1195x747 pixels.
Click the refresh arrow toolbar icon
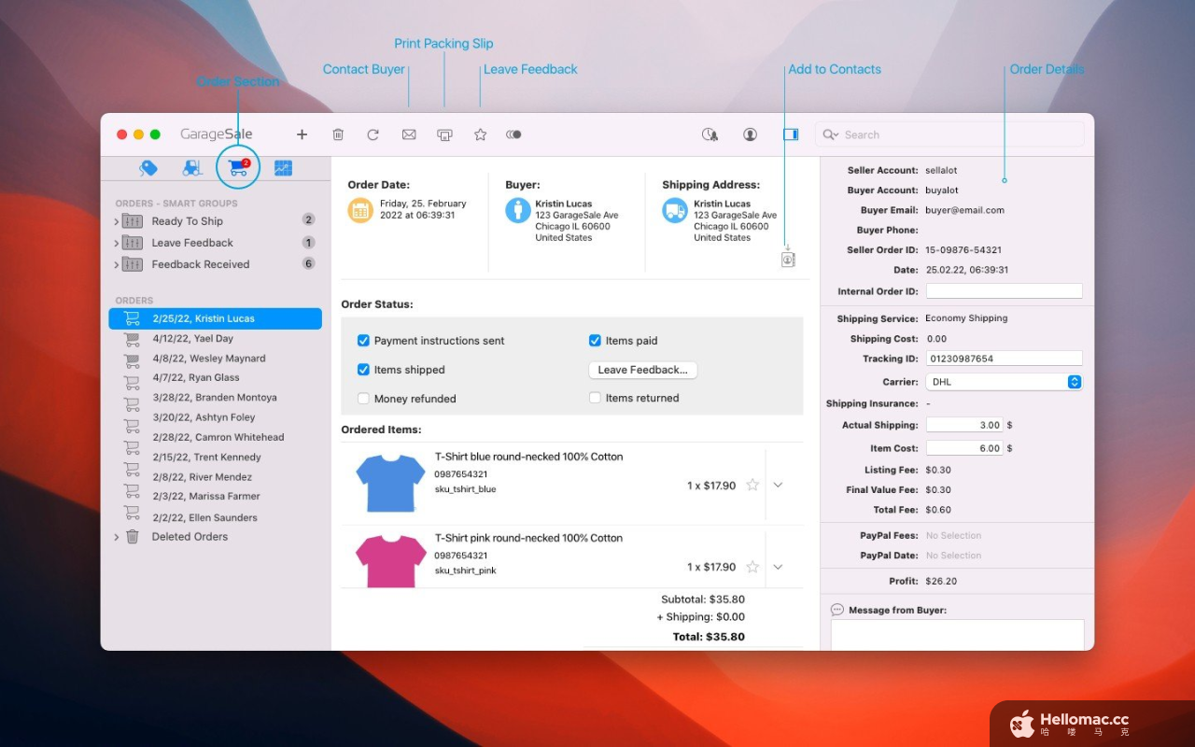(373, 134)
